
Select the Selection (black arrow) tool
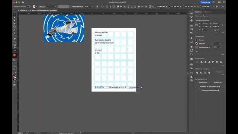[x=15, y=15]
